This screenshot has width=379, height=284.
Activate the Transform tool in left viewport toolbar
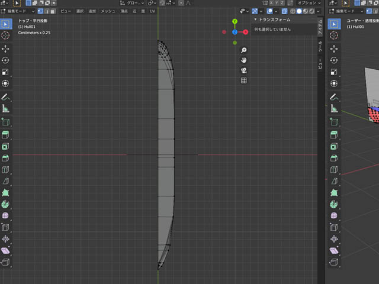5,83
